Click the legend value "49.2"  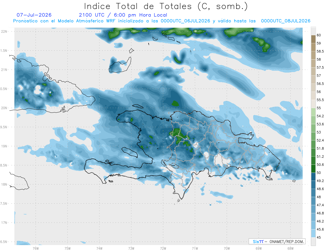pos(320,181)
